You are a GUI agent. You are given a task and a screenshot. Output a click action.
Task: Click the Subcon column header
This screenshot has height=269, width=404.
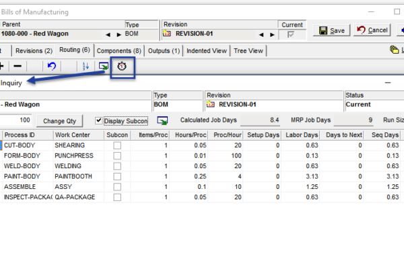(117, 135)
